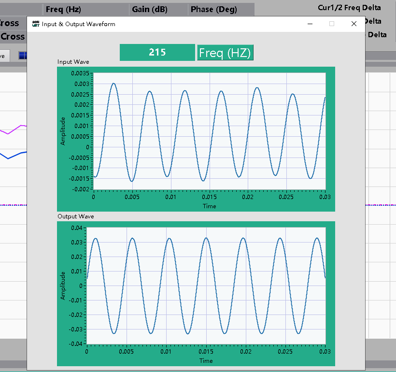The width and height of the screenshot is (396, 372).
Task: Click inside the Input Wave plot area
Action: click(x=209, y=131)
